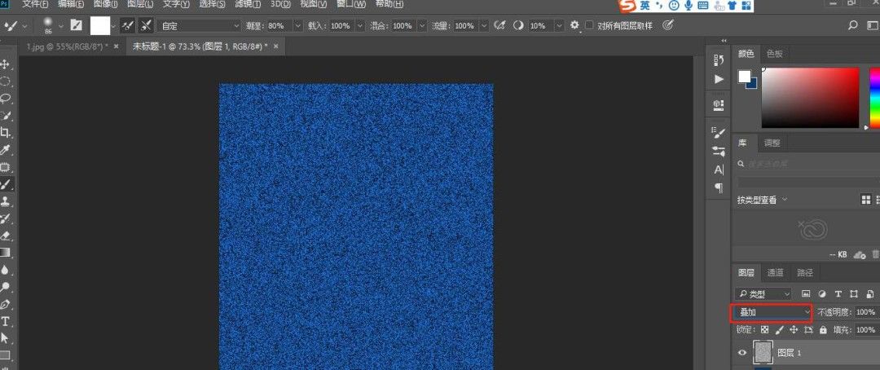The height and width of the screenshot is (370, 880).
Task: Open the Paragraph panel icon
Action: [x=718, y=188]
